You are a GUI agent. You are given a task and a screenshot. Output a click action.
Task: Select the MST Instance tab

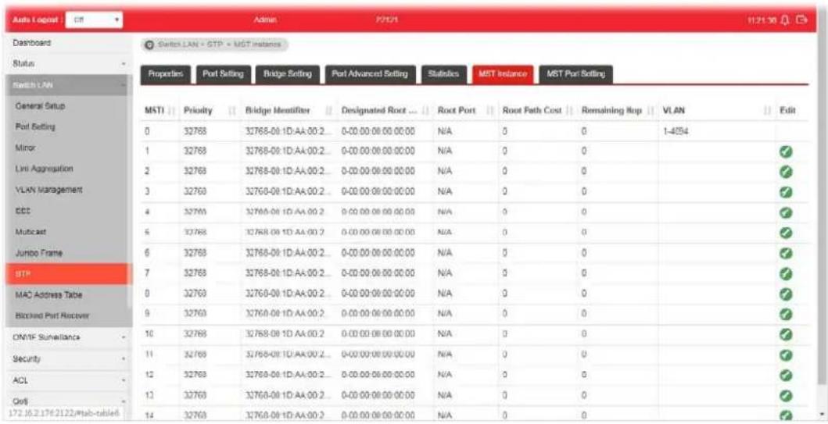(x=503, y=74)
